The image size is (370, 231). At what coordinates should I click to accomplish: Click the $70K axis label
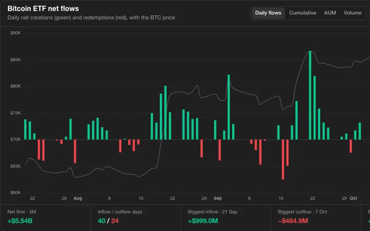click(16, 140)
